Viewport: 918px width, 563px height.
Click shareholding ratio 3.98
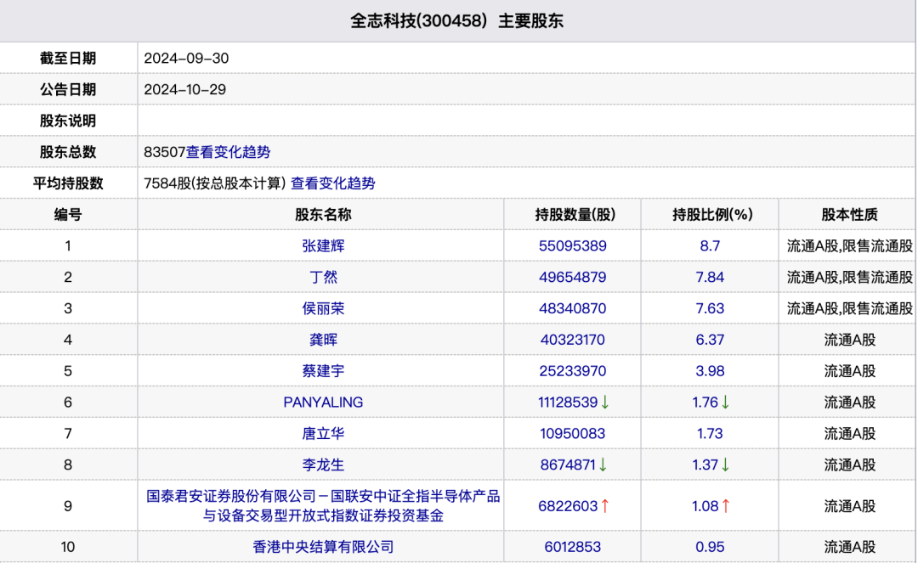click(x=710, y=371)
